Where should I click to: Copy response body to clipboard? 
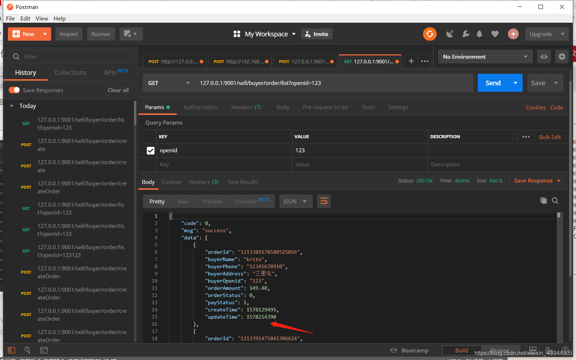coord(544,201)
